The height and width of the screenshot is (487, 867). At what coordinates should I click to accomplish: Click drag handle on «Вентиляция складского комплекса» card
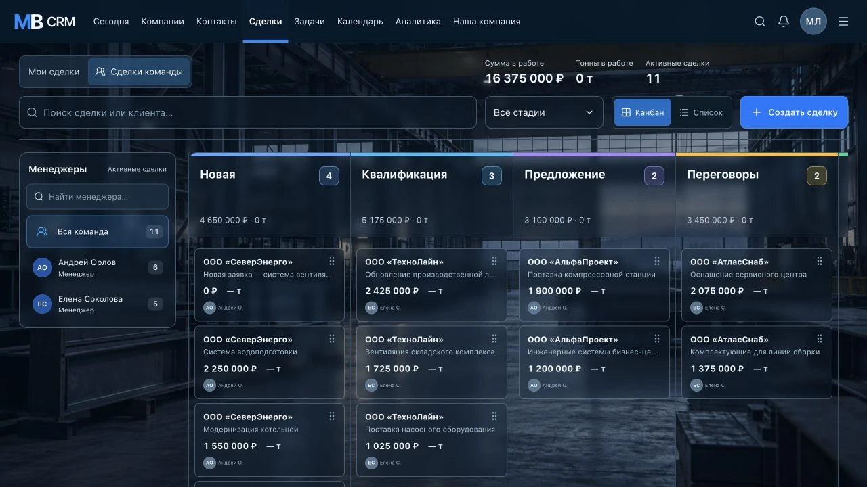pos(494,339)
